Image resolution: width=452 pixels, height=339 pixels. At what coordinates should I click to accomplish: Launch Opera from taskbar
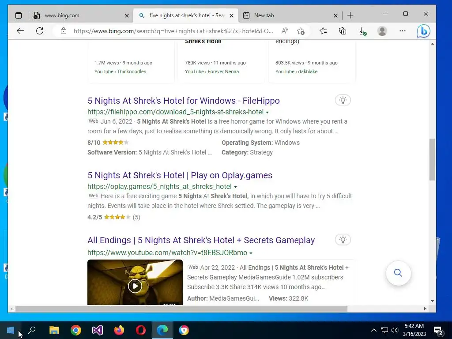point(141,330)
